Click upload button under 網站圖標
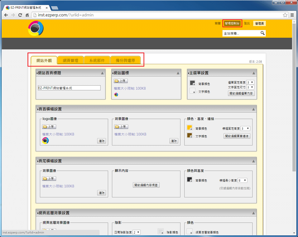 point(121,81)
